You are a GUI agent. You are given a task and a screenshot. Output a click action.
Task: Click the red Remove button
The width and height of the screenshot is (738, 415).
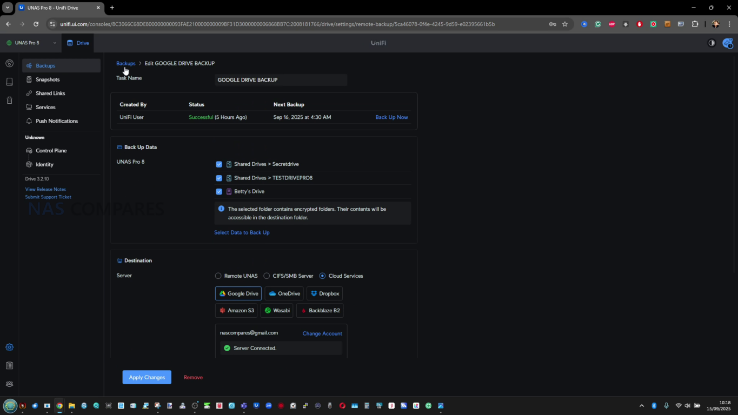(193, 377)
